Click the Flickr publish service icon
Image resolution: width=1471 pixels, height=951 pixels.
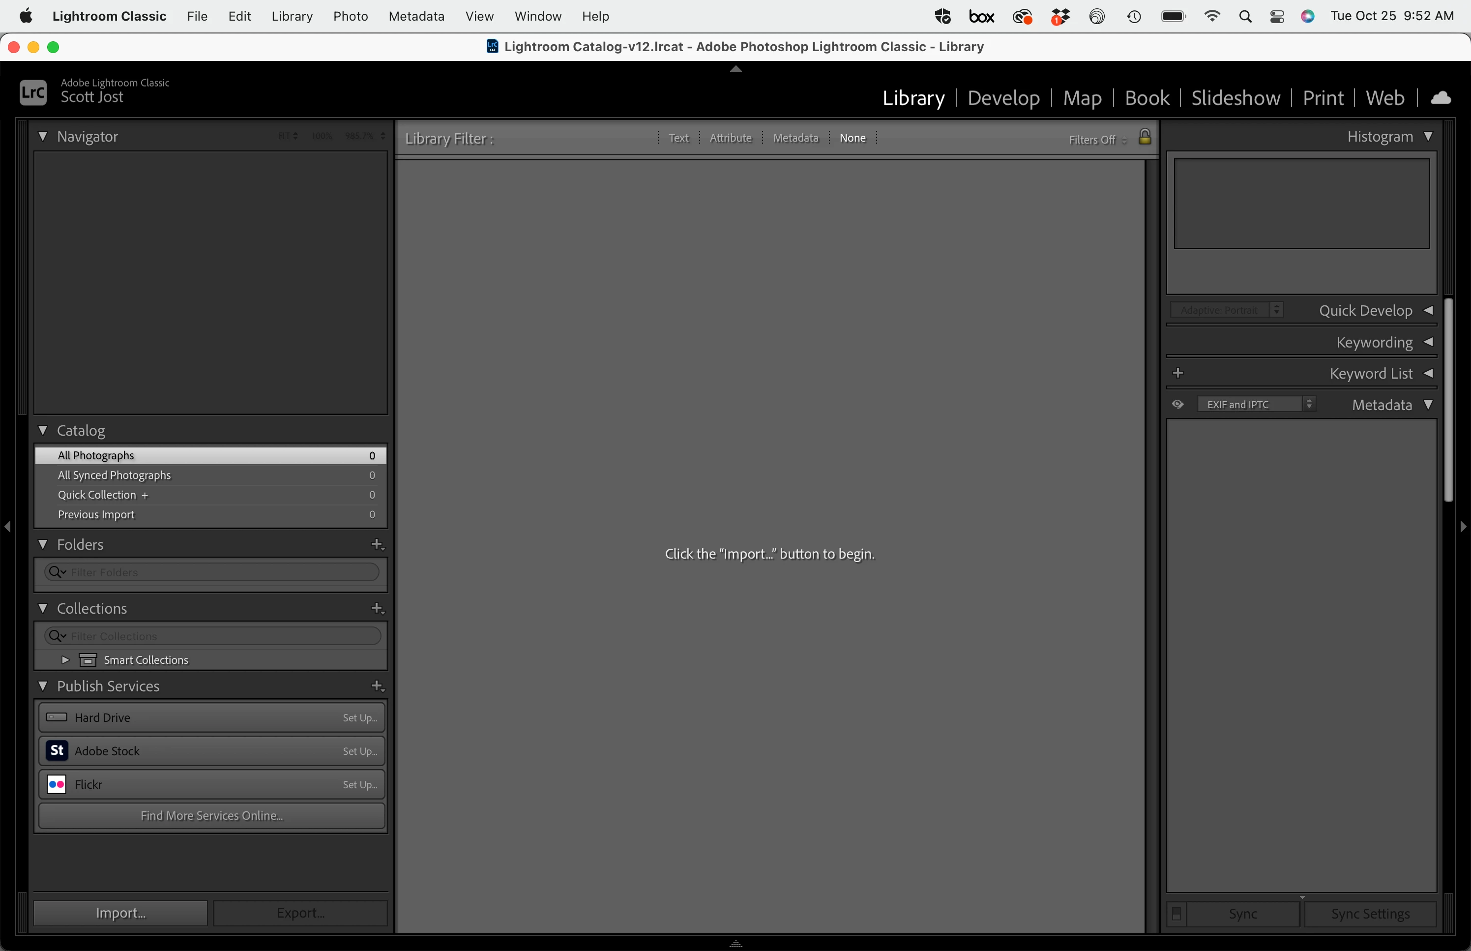(x=57, y=784)
